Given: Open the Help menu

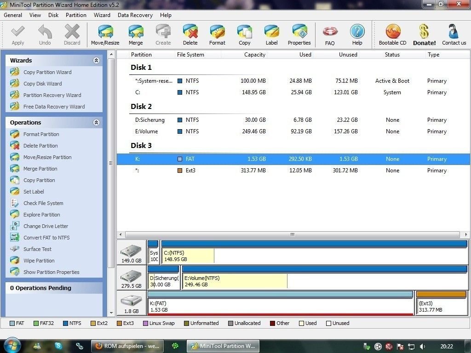Looking at the screenshot, I should 166,15.
